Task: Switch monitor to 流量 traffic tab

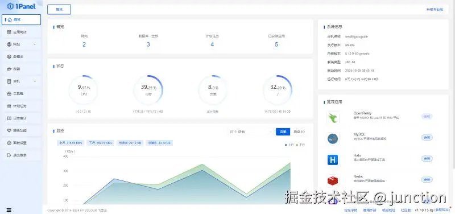Action: [283, 132]
